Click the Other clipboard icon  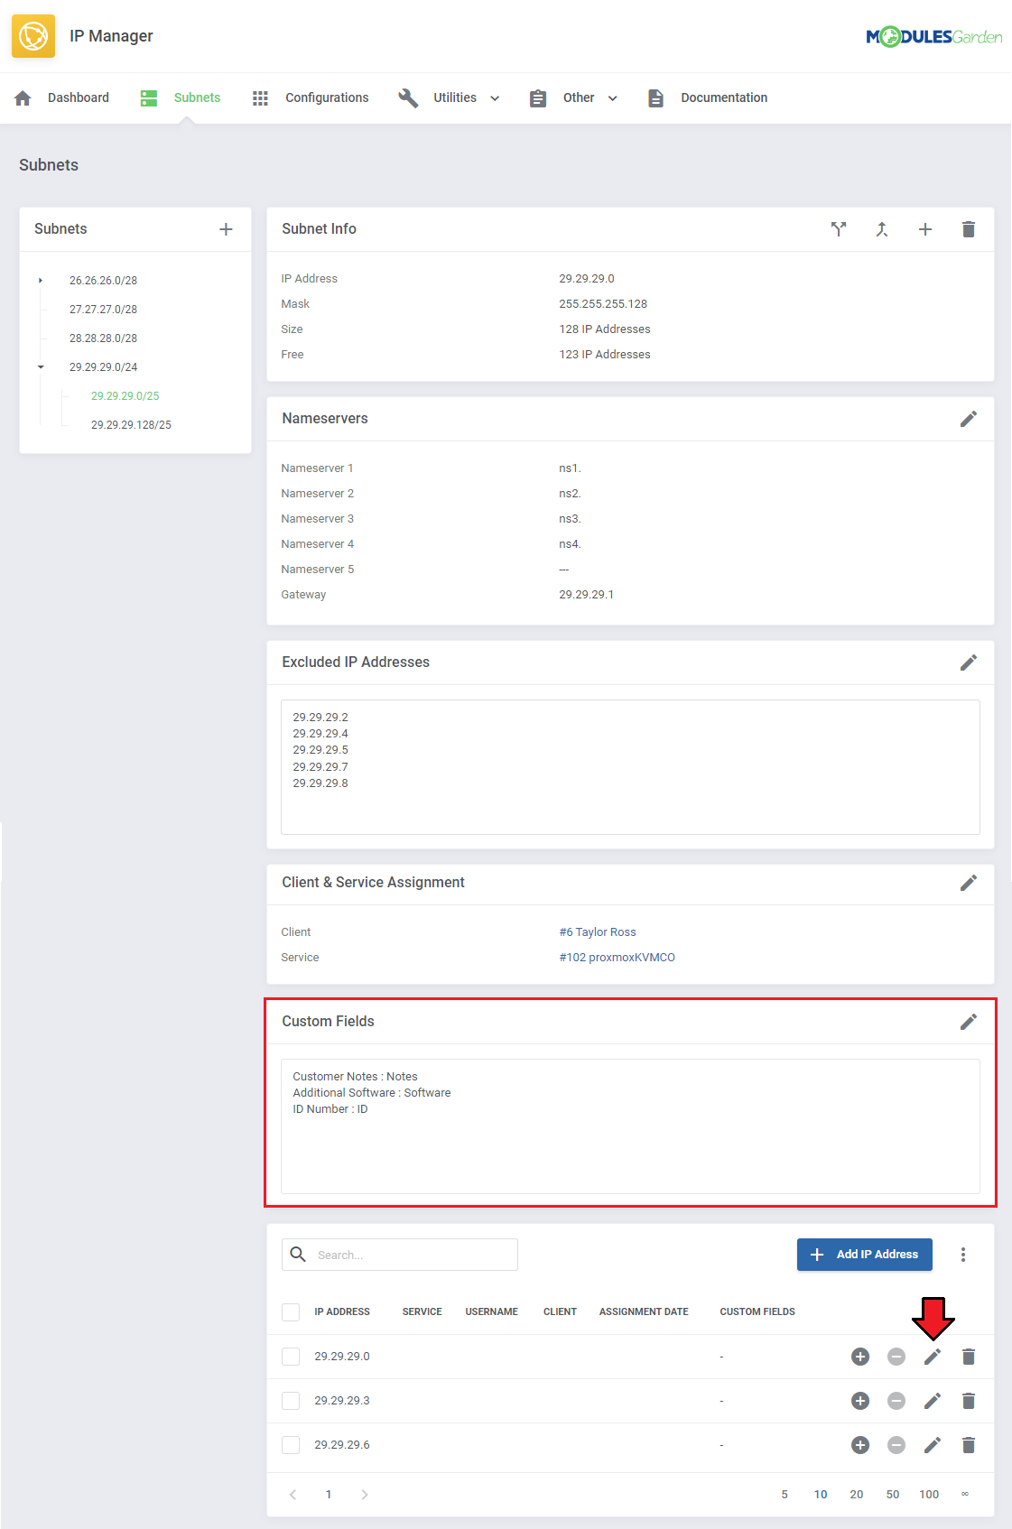pos(538,97)
